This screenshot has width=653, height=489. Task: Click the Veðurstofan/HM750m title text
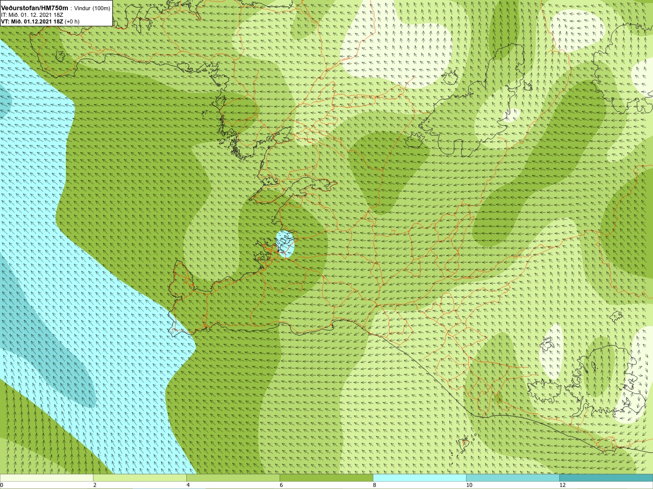click(x=35, y=8)
